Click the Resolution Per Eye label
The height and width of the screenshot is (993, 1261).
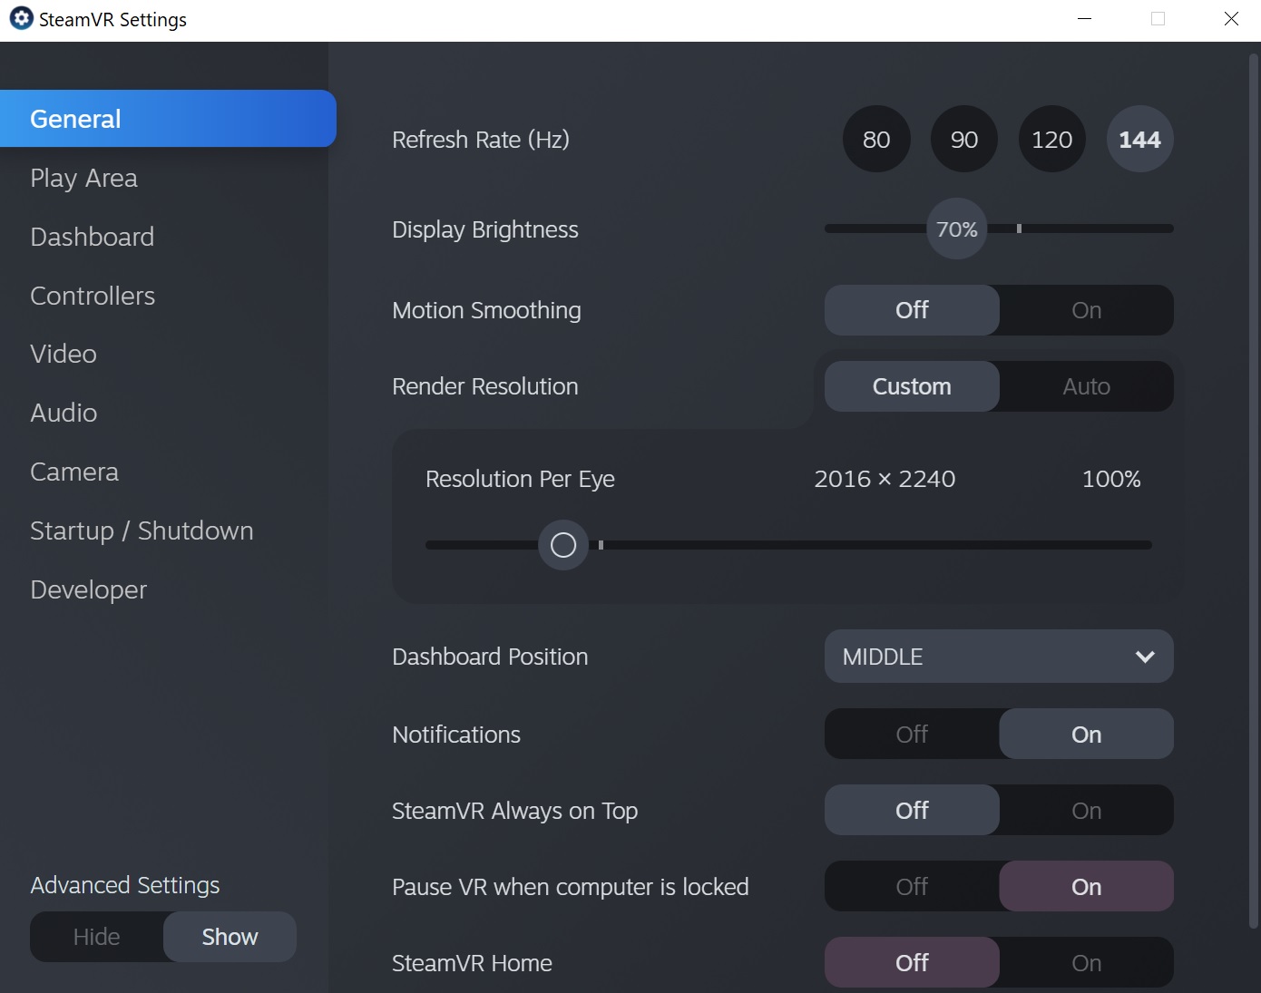[x=520, y=479]
